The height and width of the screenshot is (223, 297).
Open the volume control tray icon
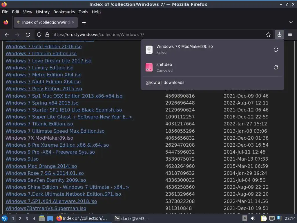(253, 219)
